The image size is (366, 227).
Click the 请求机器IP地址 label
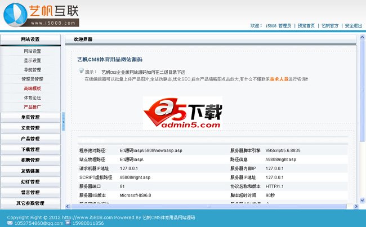(94, 168)
